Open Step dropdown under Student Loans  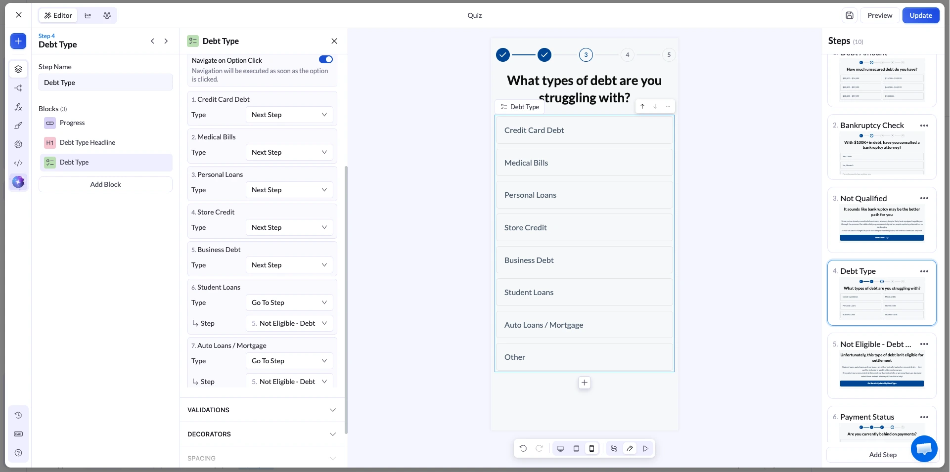coord(289,323)
